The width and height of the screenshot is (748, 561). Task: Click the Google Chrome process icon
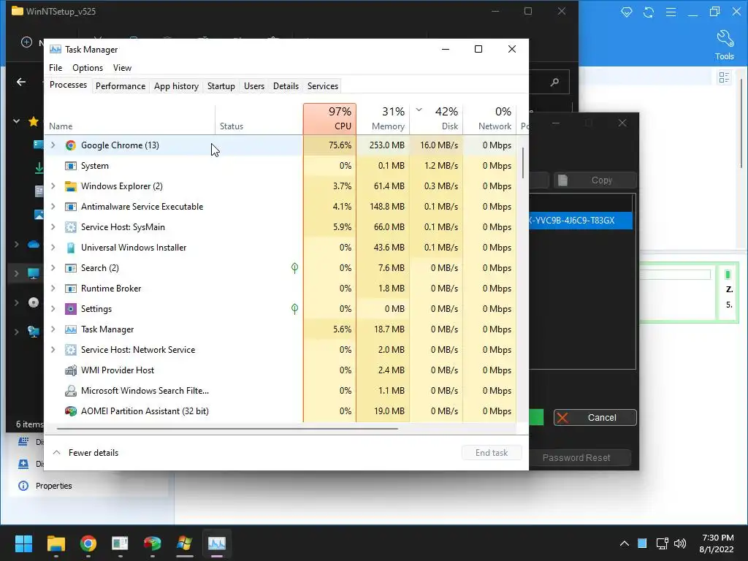[x=71, y=145]
